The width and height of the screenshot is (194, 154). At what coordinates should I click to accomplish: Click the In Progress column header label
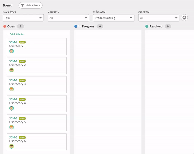pyautogui.click(x=86, y=26)
